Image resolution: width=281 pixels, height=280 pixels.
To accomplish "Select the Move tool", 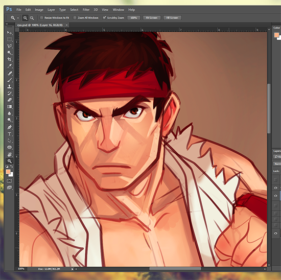I will click(x=9, y=33).
